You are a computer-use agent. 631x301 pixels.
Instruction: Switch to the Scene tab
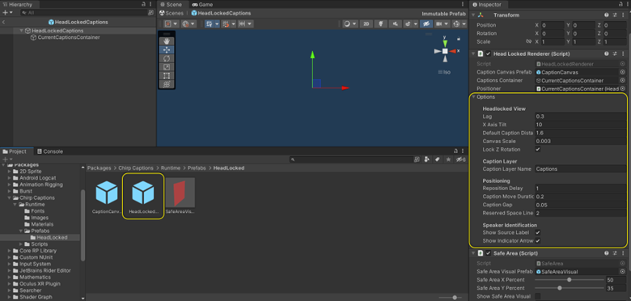pyautogui.click(x=172, y=5)
